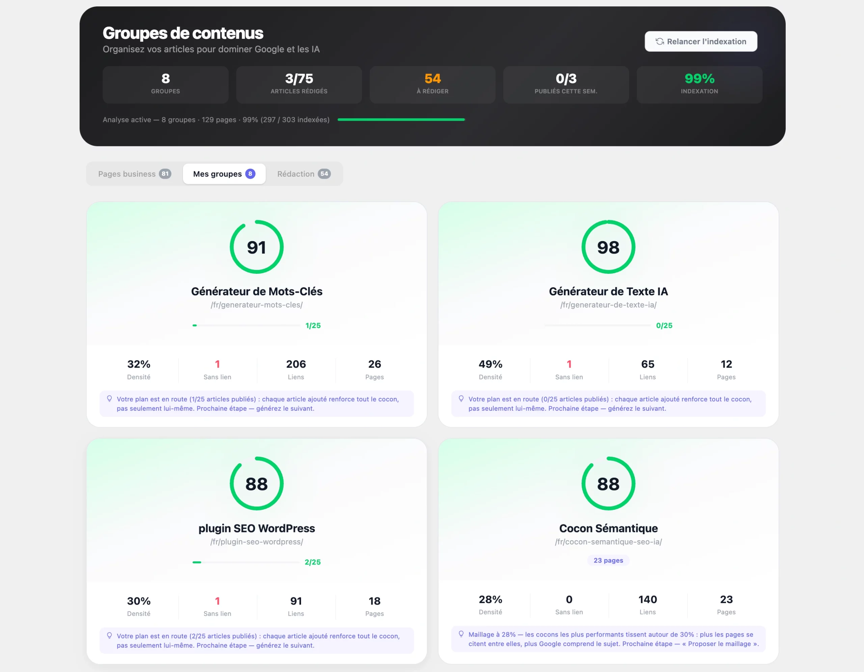Click the Sans lien 1 value in plugin SEO WordPress
This screenshot has height=672, width=864.
(217, 601)
